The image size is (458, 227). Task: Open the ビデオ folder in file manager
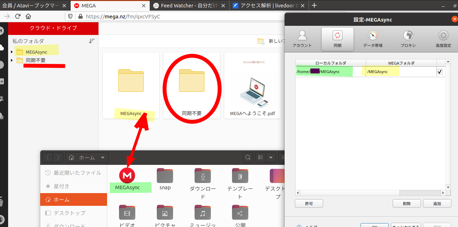click(127, 215)
